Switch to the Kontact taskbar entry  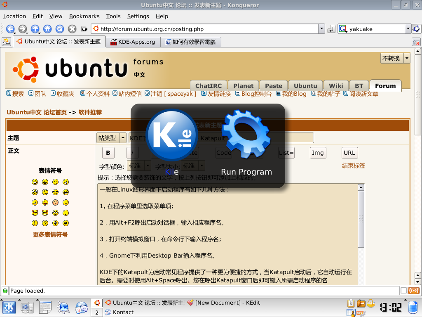click(x=120, y=312)
